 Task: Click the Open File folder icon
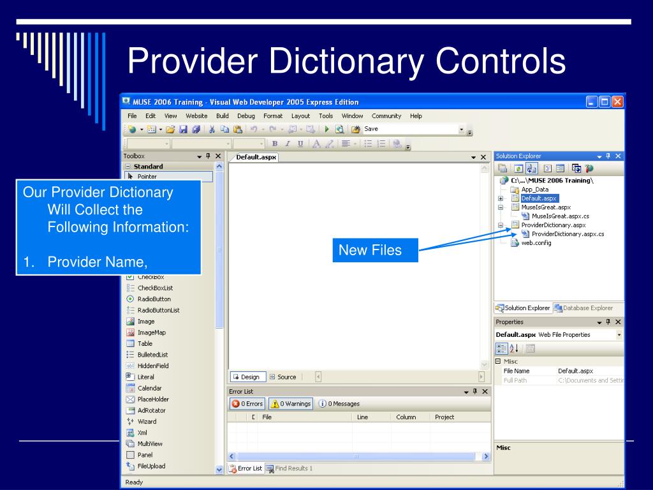click(170, 130)
